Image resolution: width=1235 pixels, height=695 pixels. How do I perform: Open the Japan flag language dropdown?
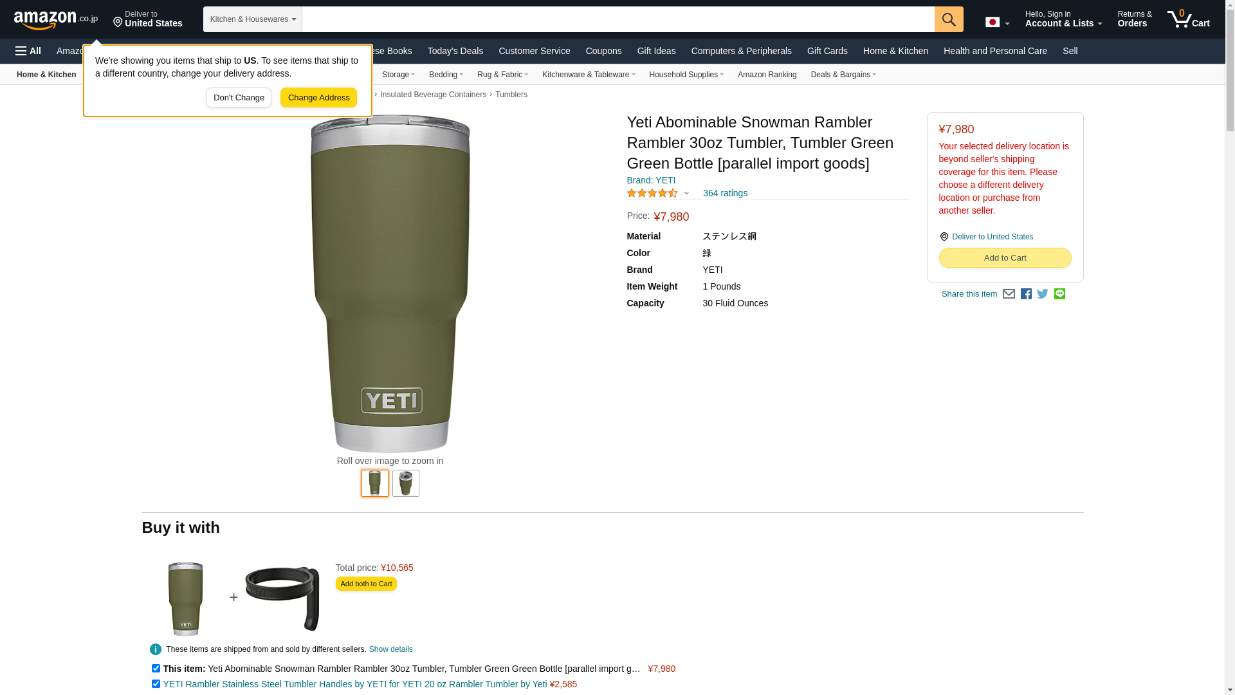pos(997,23)
